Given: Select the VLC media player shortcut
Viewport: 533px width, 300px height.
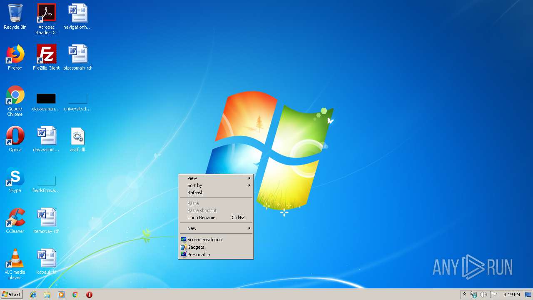Looking at the screenshot, I should tap(15, 264).
